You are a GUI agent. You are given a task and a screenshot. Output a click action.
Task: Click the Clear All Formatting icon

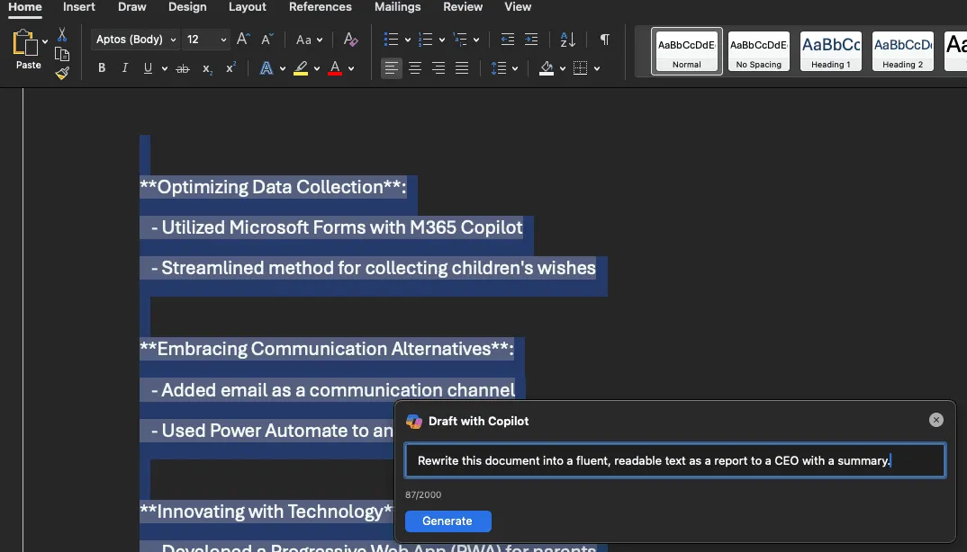tap(350, 40)
